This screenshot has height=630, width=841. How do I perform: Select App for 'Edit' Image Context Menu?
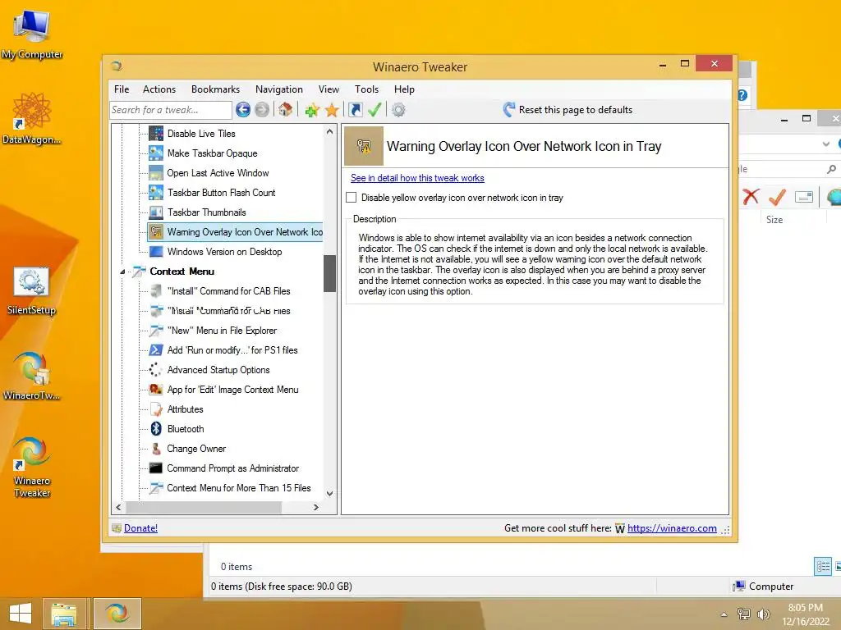tap(232, 390)
